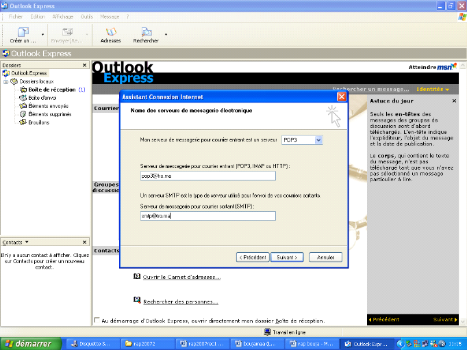Open the Outils menu
This screenshot has height=350, width=467.
(87, 16)
